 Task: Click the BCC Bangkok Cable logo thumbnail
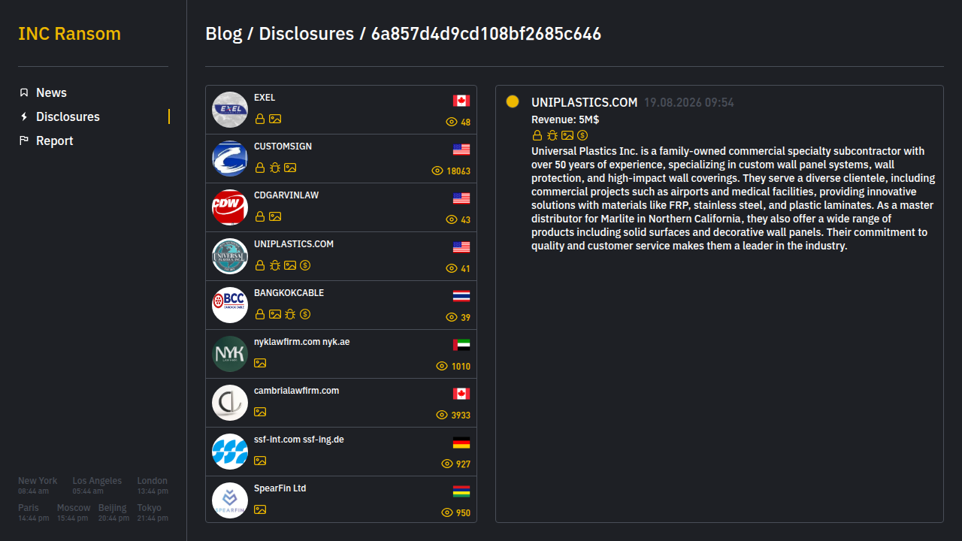pos(230,305)
